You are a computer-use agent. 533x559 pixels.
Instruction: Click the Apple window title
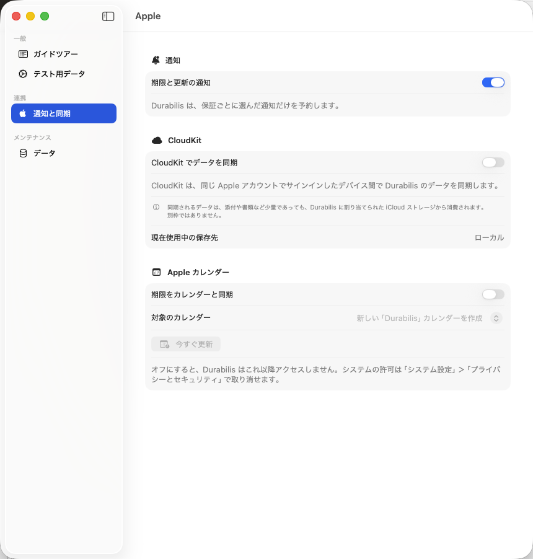148,16
